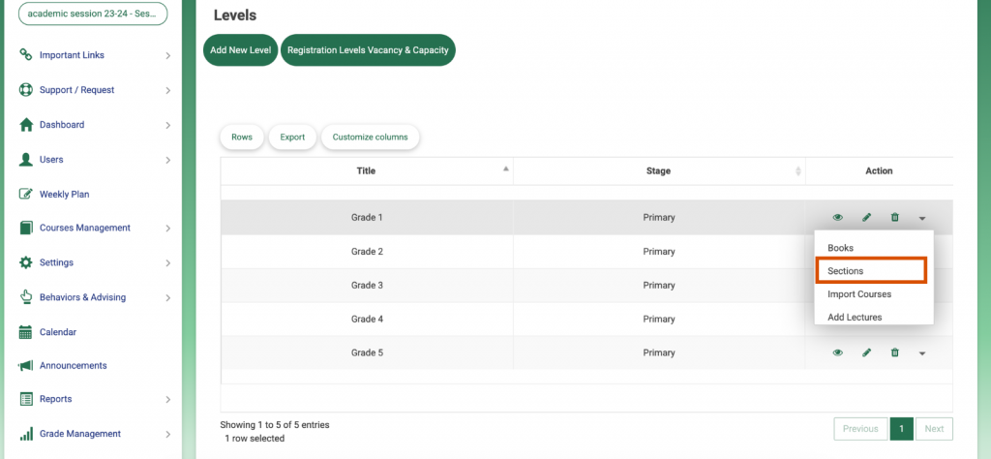Click the Customize columns button

(371, 138)
